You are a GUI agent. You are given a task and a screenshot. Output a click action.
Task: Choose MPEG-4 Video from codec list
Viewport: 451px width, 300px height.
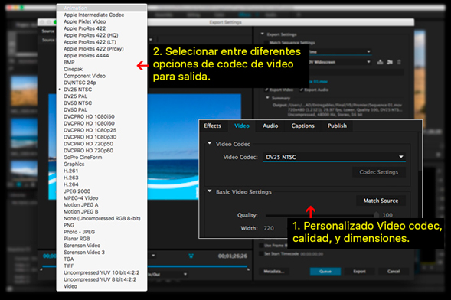(102, 197)
